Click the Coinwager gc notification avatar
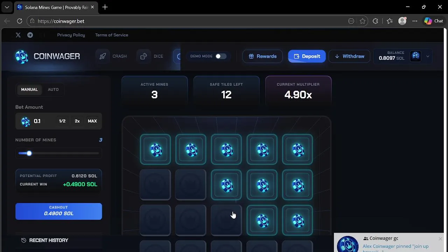The width and height of the screenshot is (448, 252). point(348,244)
